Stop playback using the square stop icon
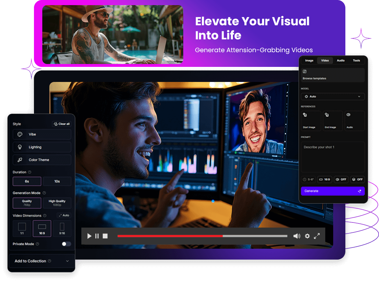This screenshot has height=282, width=379. [x=105, y=236]
